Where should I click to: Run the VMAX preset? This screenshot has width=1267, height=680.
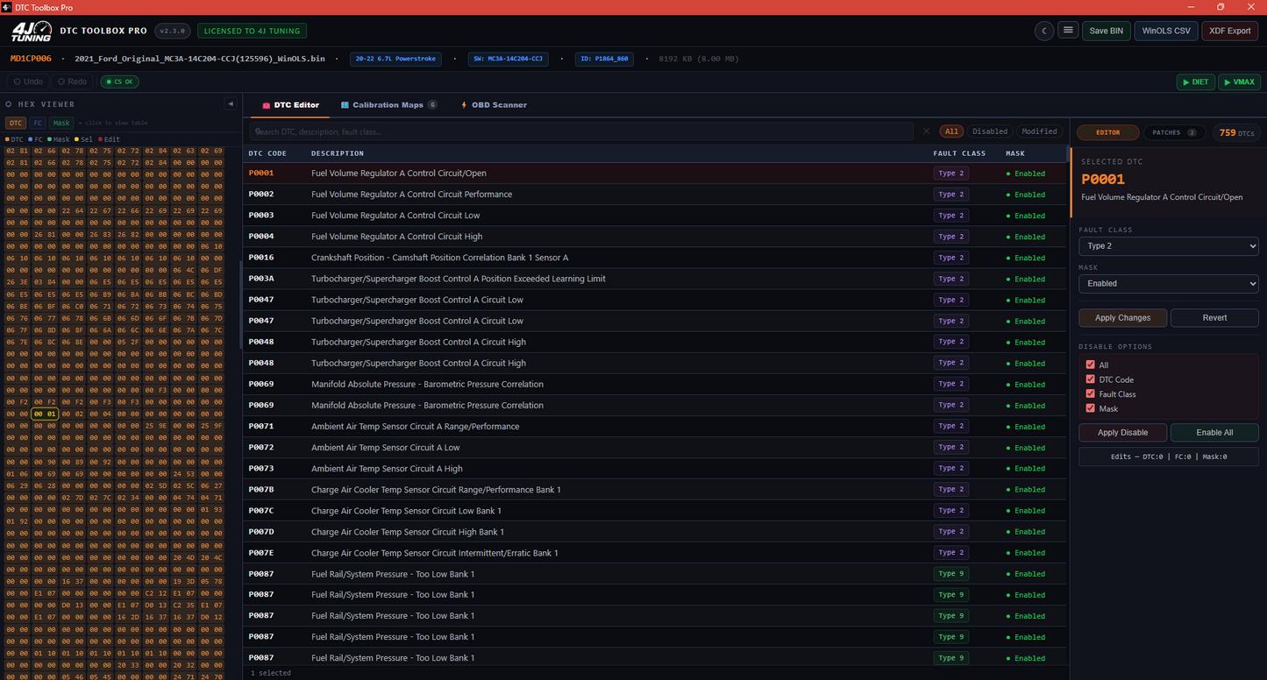[1240, 81]
